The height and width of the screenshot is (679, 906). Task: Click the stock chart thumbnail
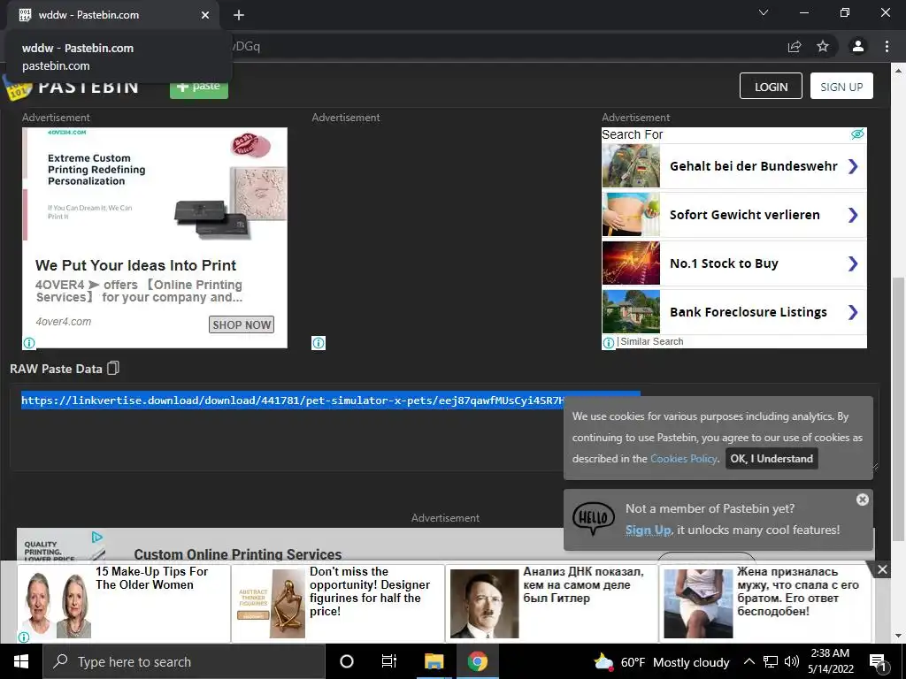tap(631, 263)
